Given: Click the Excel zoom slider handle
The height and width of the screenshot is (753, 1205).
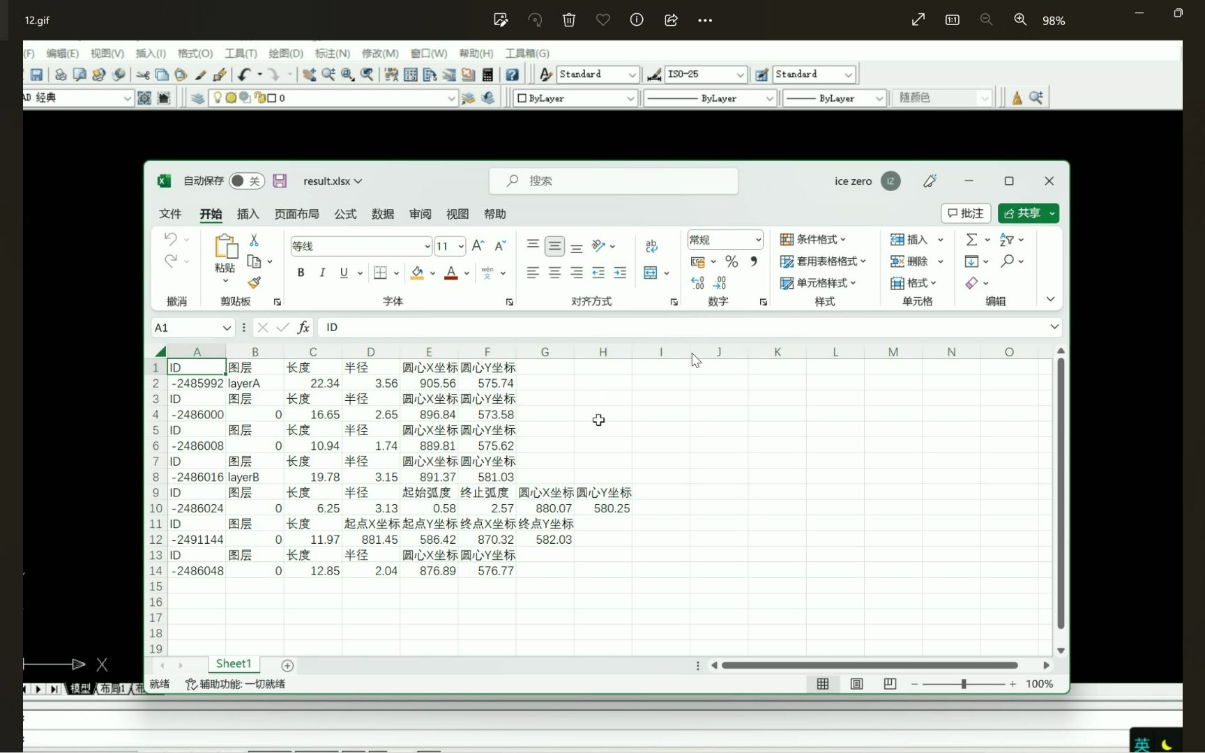Looking at the screenshot, I should pos(964,684).
